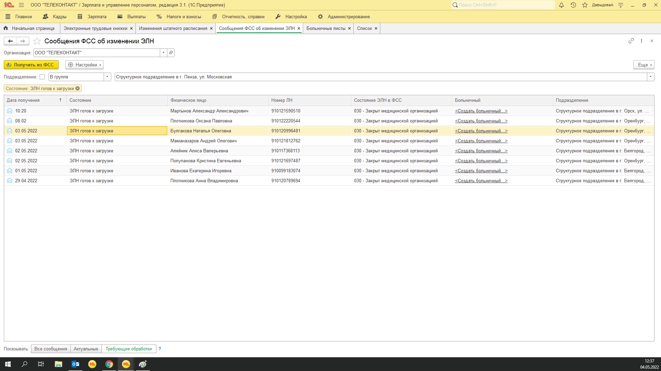Navigate forward with right arrow button
661x371 pixels.
(x=23, y=41)
